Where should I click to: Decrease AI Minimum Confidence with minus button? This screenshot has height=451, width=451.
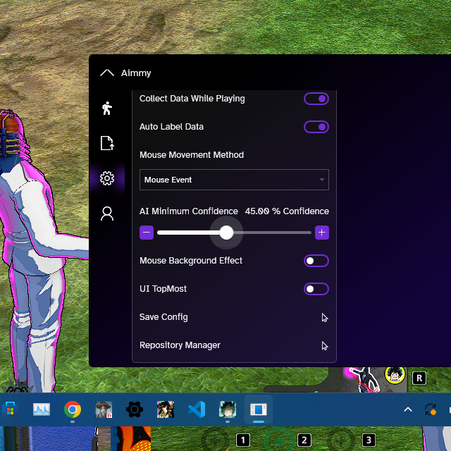147,233
